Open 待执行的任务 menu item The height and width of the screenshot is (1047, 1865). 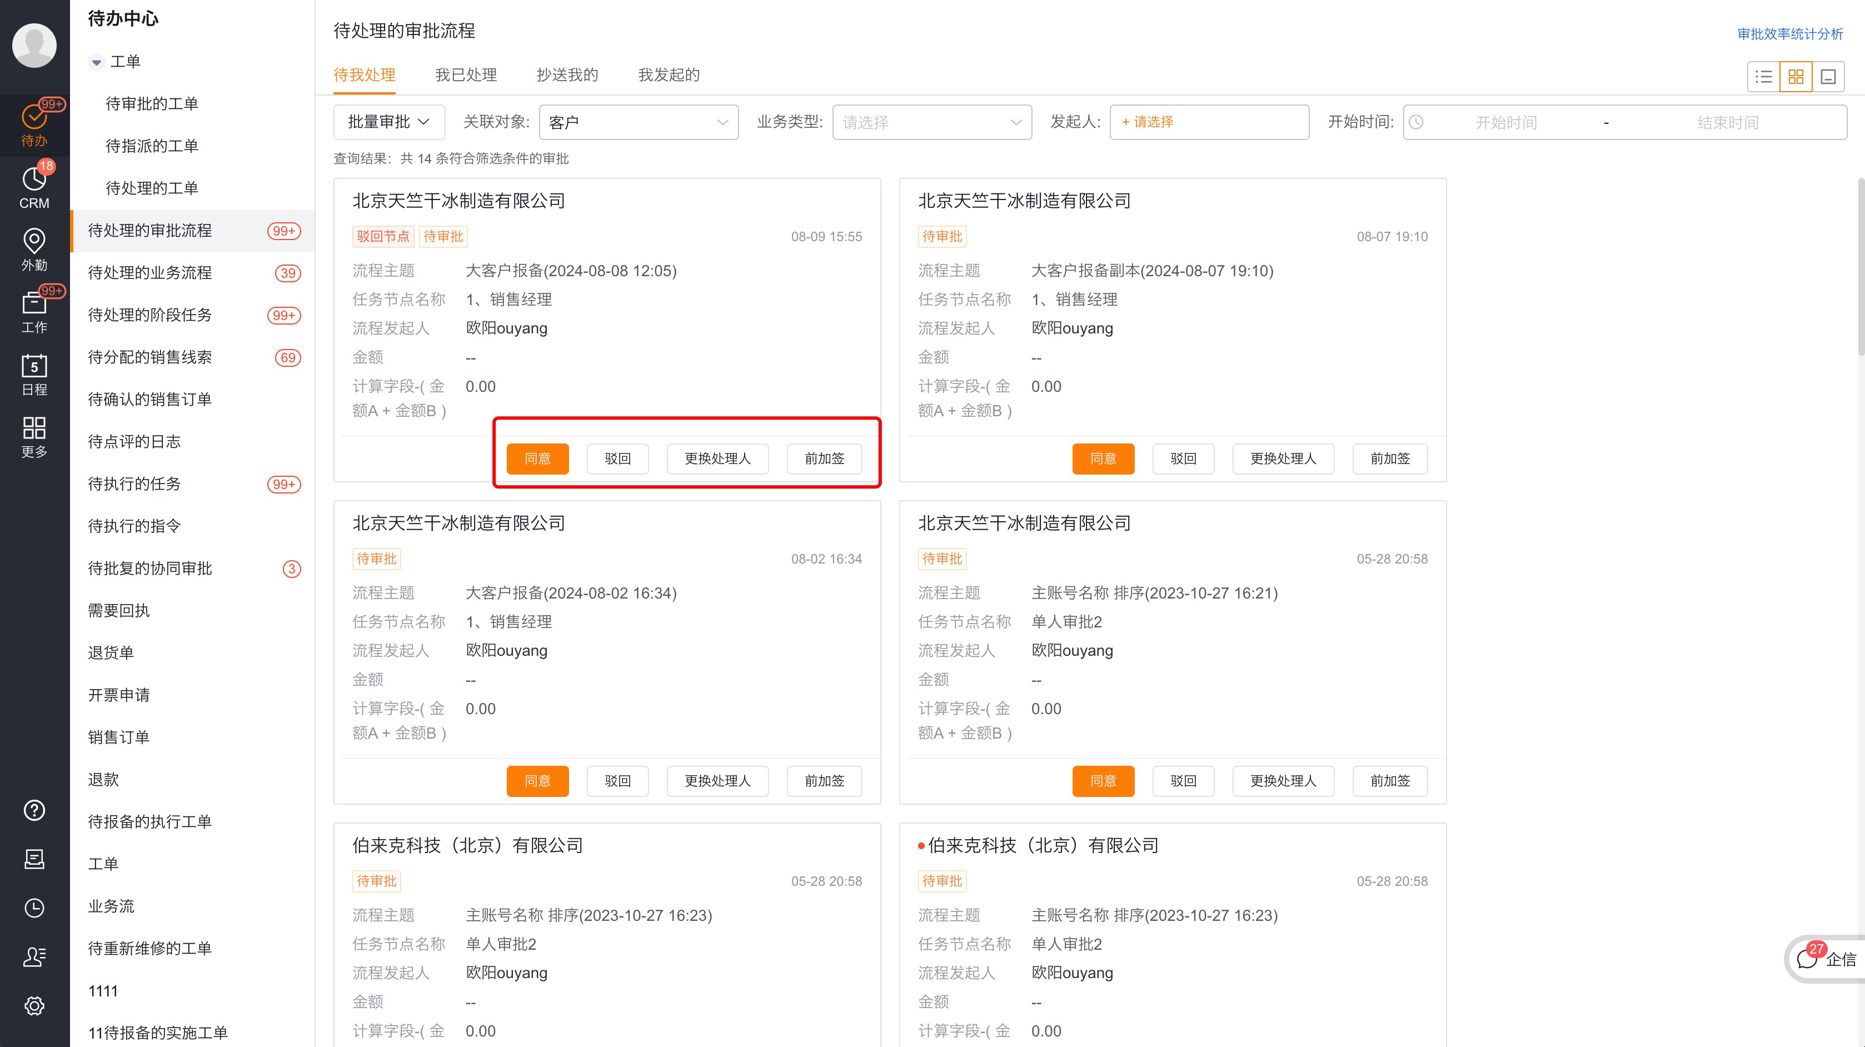[x=192, y=483]
